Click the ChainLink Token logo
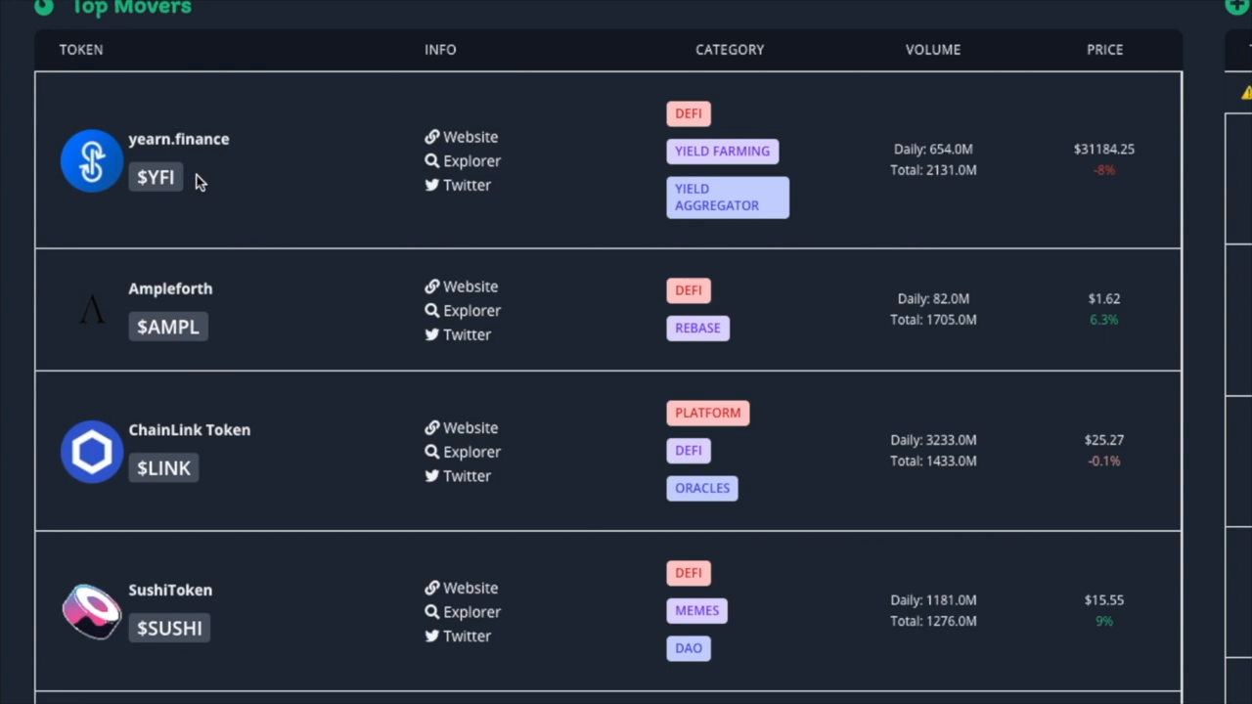Image resolution: width=1252 pixels, height=704 pixels. coord(92,452)
